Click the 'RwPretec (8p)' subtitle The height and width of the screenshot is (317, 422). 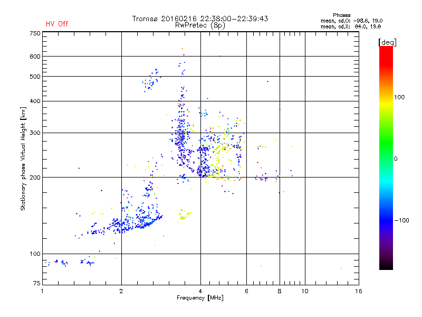pos(200,25)
